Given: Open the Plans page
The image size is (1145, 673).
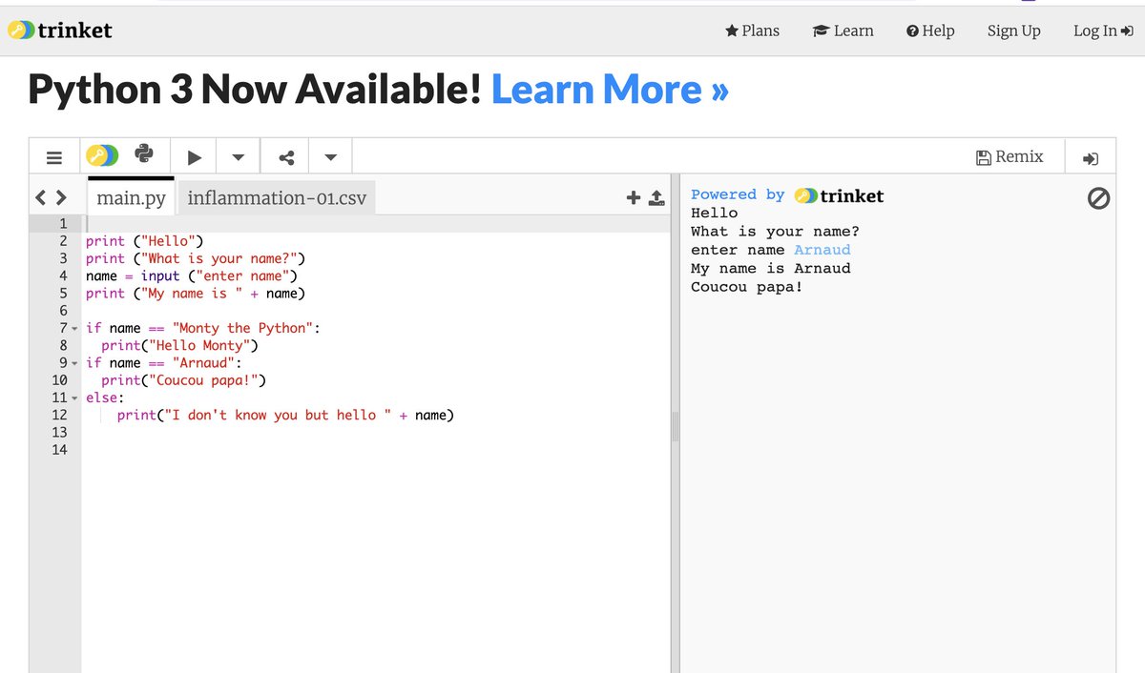Looking at the screenshot, I should click(x=752, y=31).
